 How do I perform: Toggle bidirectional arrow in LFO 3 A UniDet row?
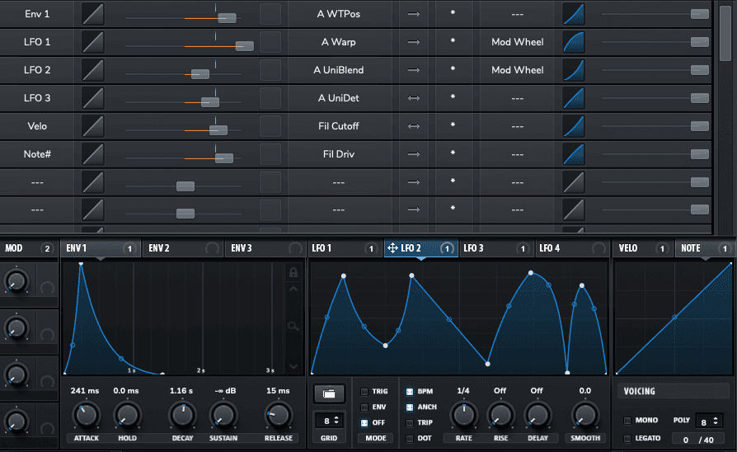pos(414,98)
